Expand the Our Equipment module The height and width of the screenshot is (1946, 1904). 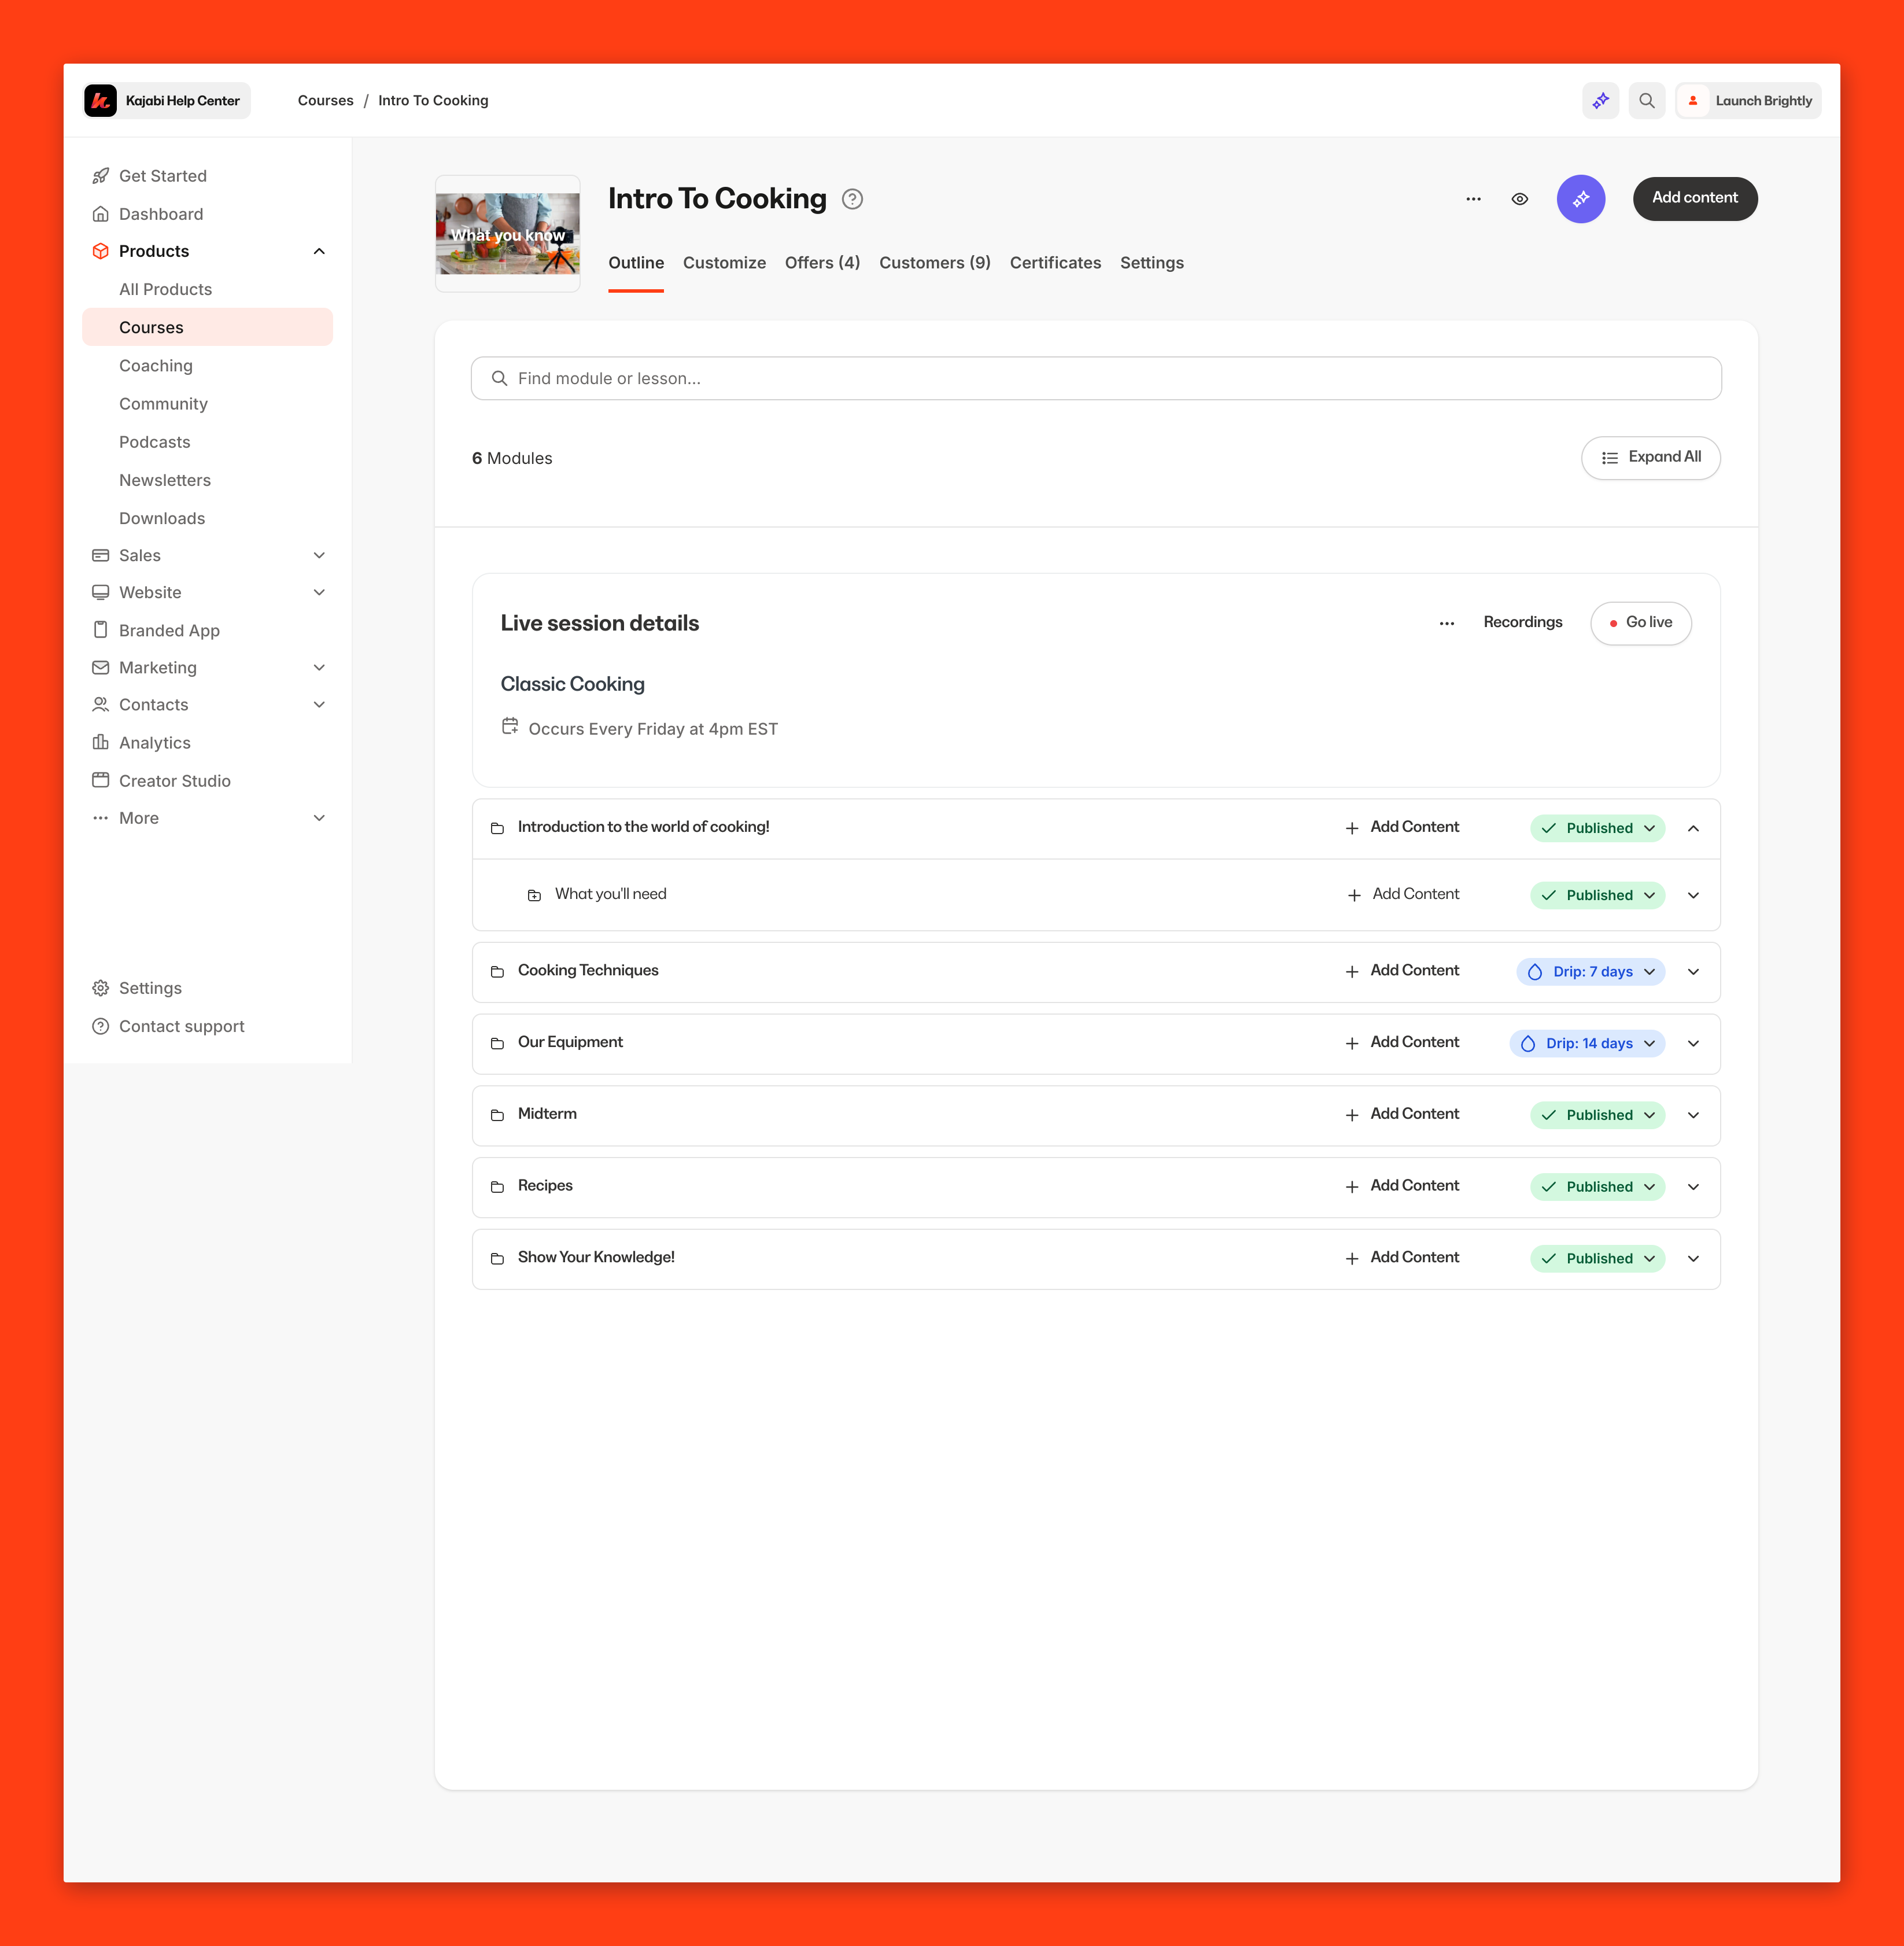(x=1693, y=1044)
